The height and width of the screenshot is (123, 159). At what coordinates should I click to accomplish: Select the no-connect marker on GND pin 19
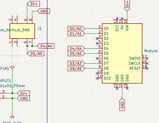pos(127,88)
